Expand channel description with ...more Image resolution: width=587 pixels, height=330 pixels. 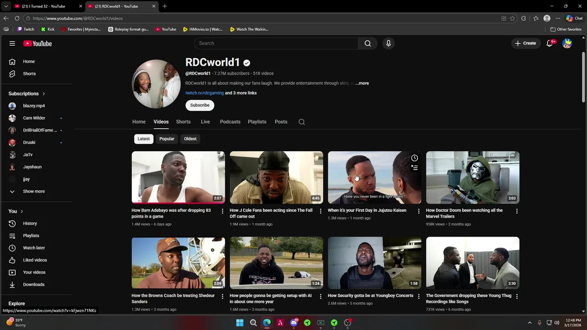[362, 83]
